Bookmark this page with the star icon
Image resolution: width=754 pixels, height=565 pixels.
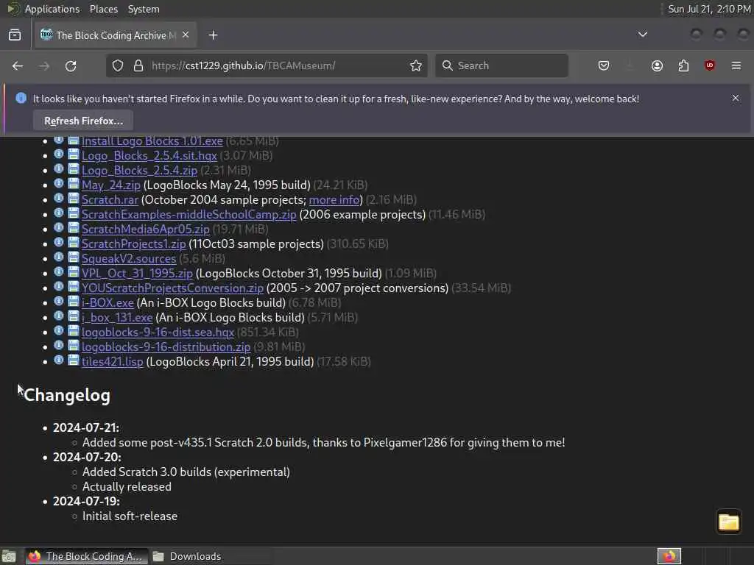coord(416,65)
